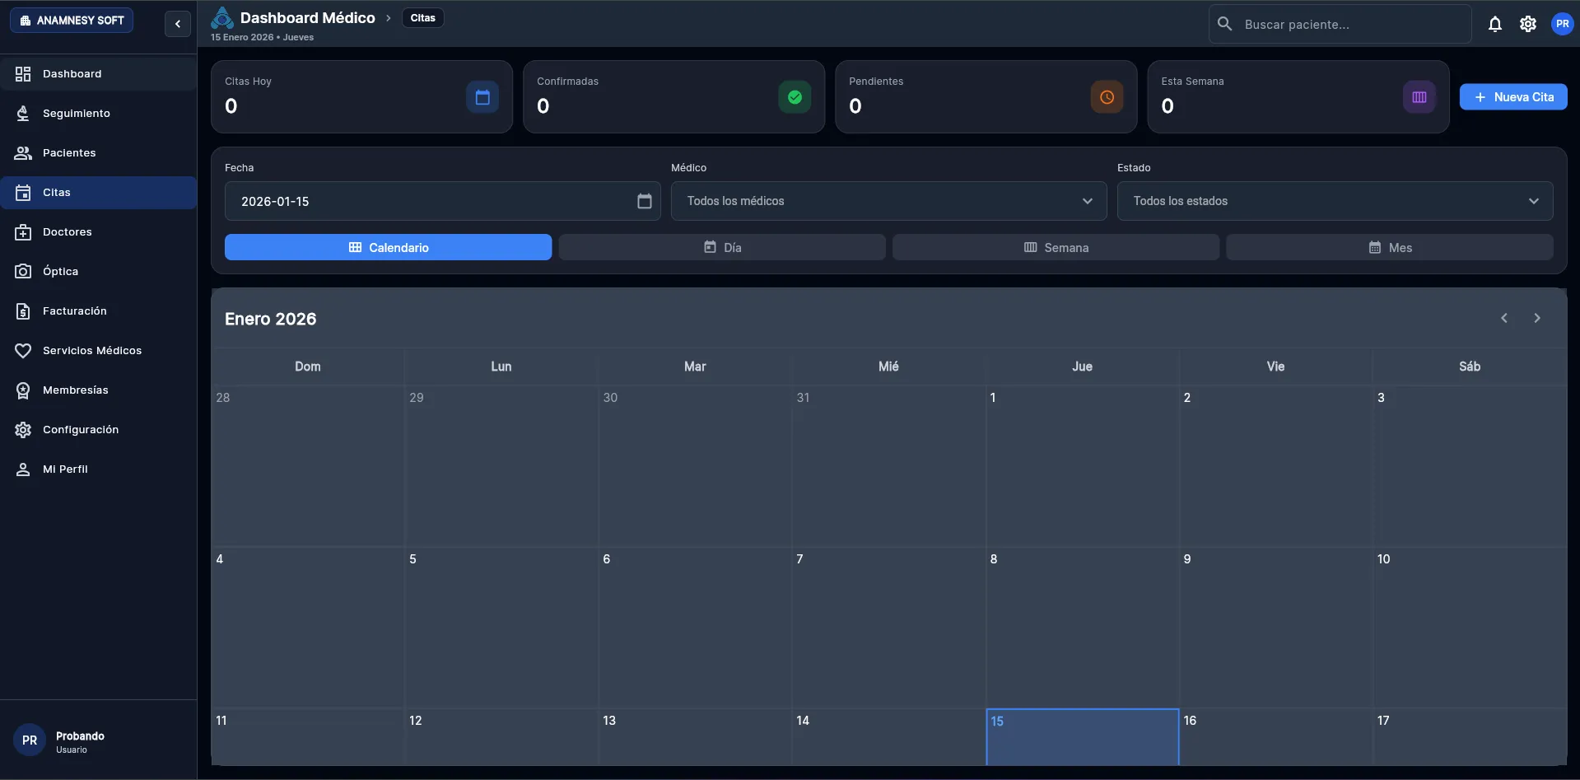The width and height of the screenshot is (1580, 780).
Task: Click the ANAMNESY SOFT brand button
Action: [x=72, y=21]
